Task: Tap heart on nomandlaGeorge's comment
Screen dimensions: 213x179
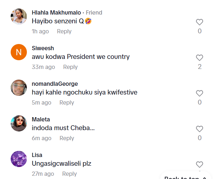Action: 199,94
